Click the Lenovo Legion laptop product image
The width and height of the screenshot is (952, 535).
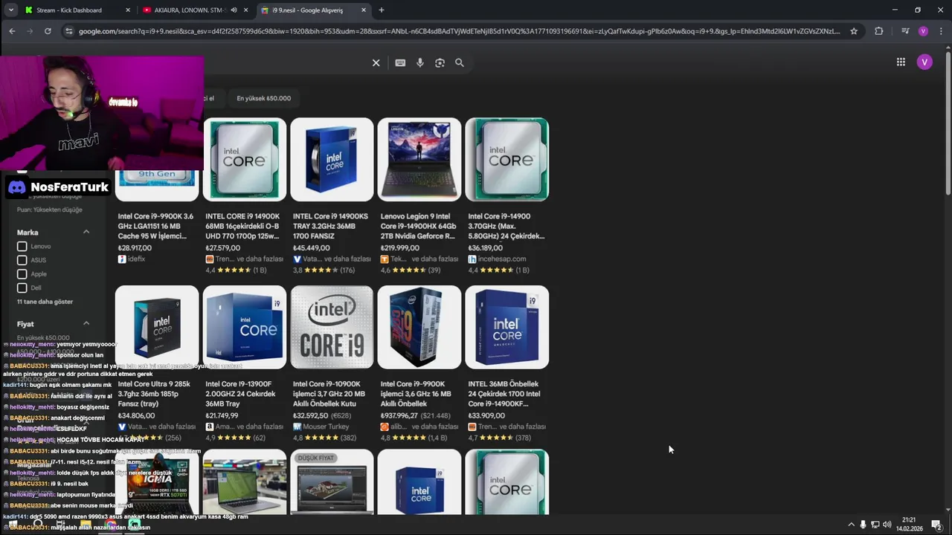click(x=419, y=159)
